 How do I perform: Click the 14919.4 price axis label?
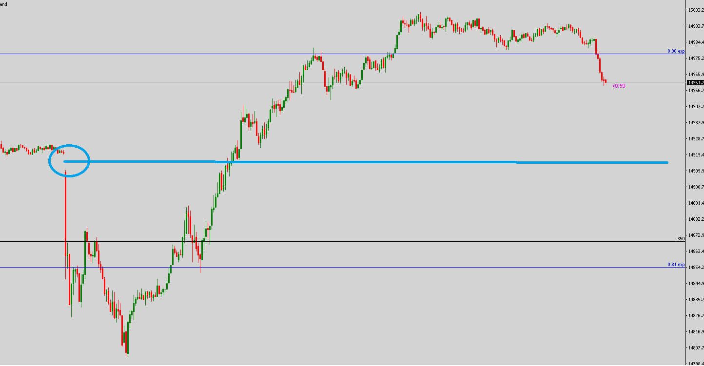pyautogui.click(x=695, y=155)
